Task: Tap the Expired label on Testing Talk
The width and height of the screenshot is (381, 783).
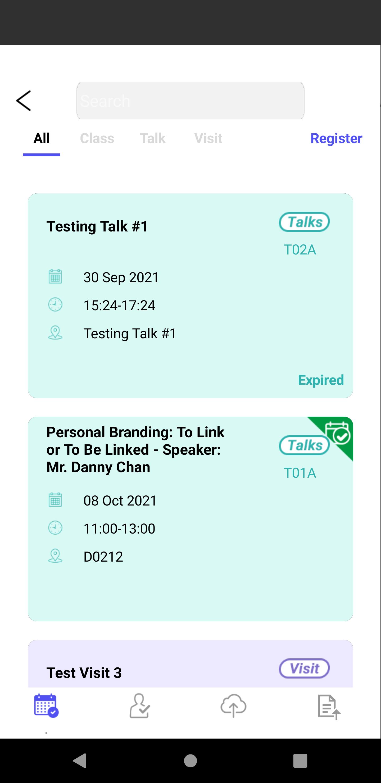Action: click(321, 380)
